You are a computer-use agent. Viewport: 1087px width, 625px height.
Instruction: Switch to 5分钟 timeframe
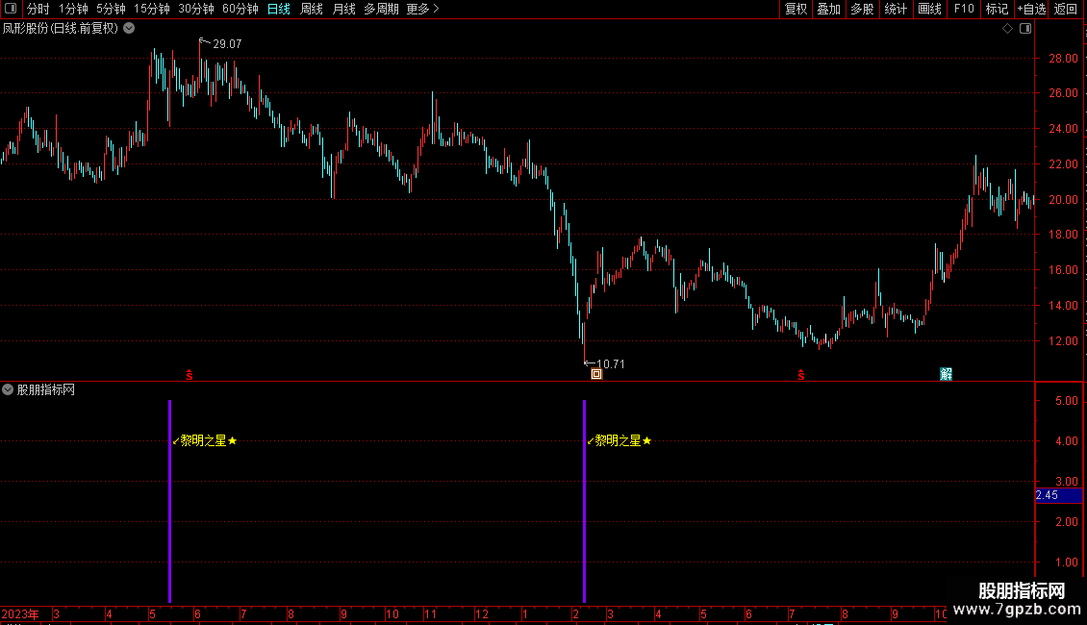pyautogui.click(x=111, y=9)
